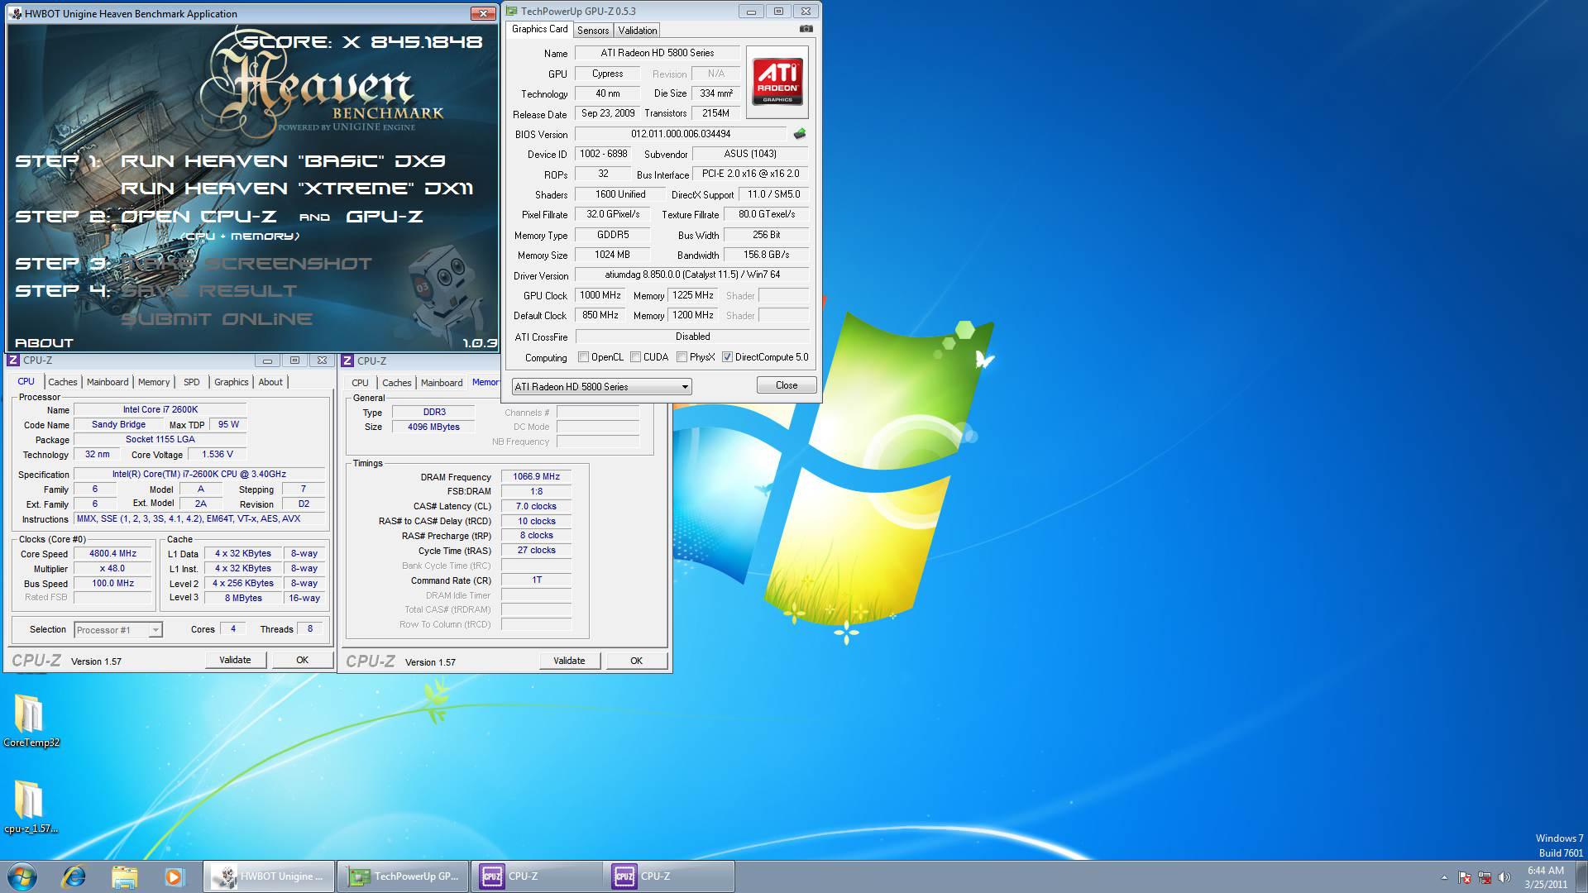Click the DRAM Frequency 1066.9 MHz value
The width and height of the screenshot is (1588, 893).
536,476
